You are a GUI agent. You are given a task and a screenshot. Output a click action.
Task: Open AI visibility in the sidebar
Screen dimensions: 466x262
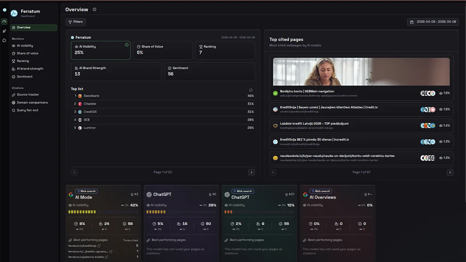[25, 46]
